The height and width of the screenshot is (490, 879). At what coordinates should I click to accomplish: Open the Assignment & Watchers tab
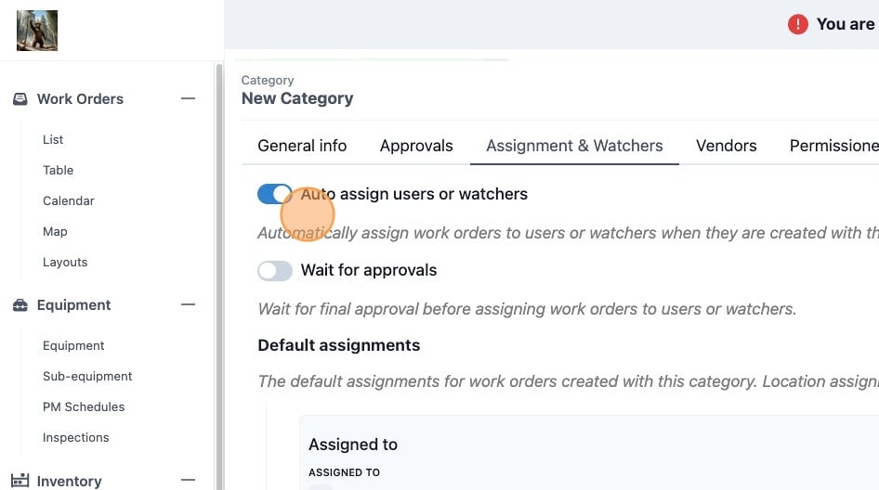point(574,146)
